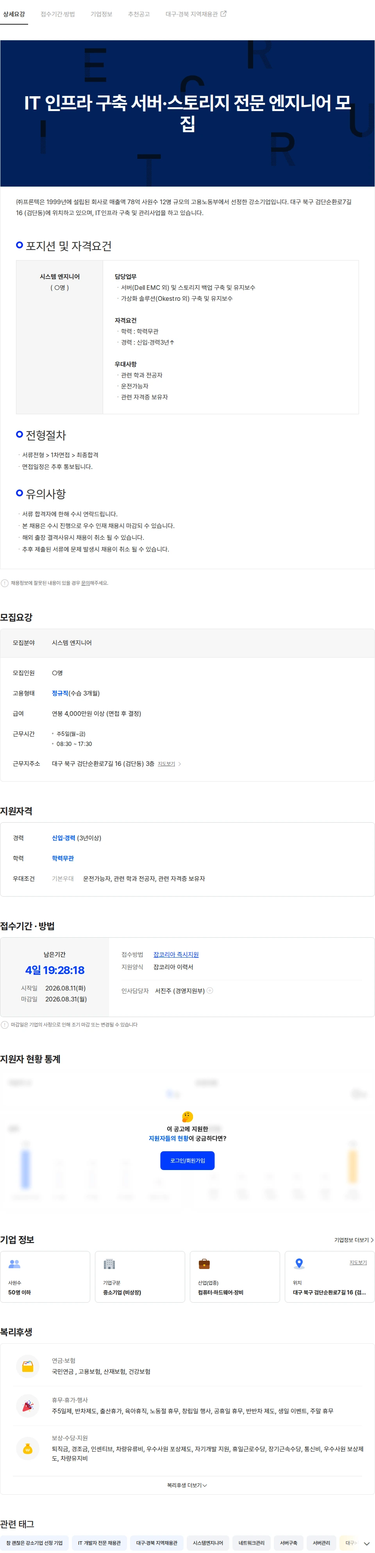Image resolution: width=375 pixels, height=1553 pixels.
Task: Click the 연금·보험 benefits icon
Action: [28, 1366]
